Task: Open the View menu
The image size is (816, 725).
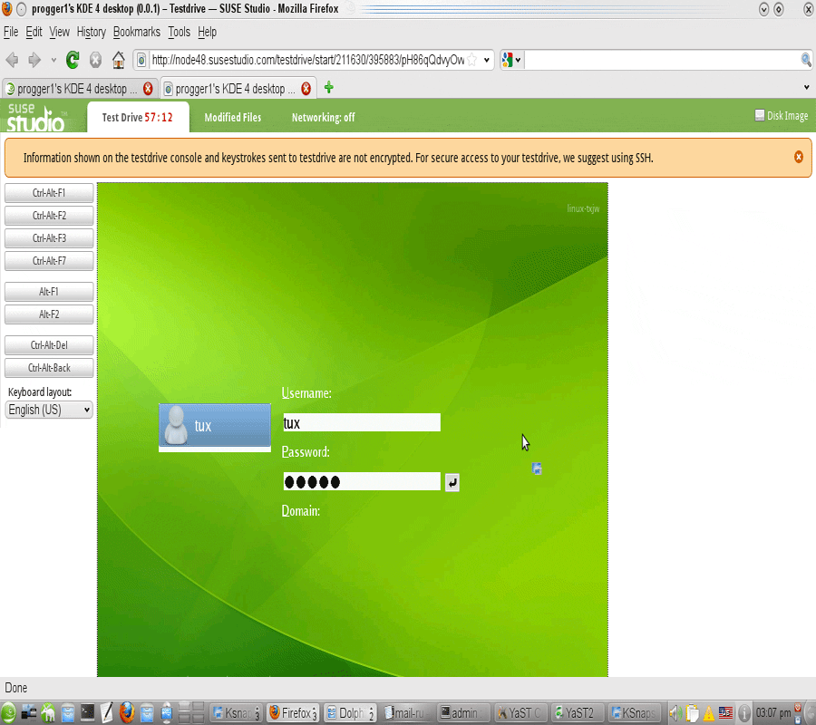Action: tap(59, 33)
